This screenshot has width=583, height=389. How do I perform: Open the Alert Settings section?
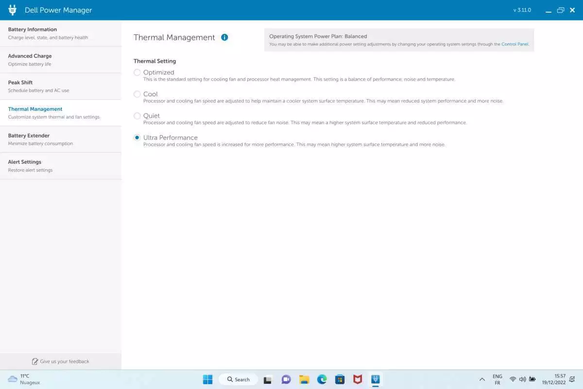(61, 166)
